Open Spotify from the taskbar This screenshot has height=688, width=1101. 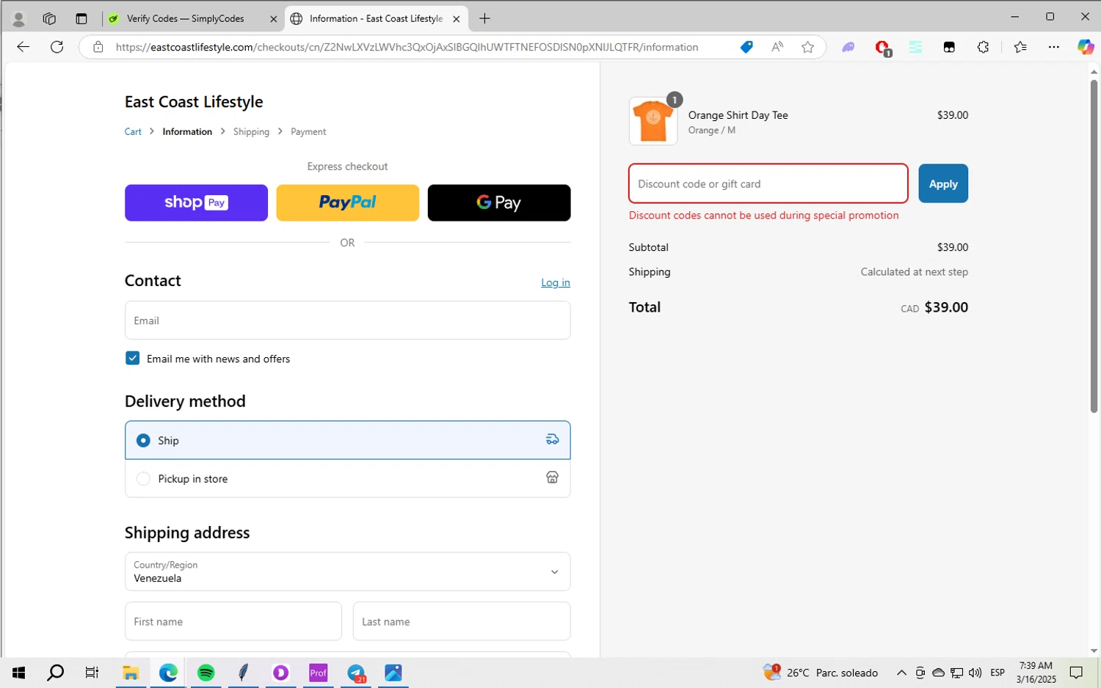pos(206,673)
